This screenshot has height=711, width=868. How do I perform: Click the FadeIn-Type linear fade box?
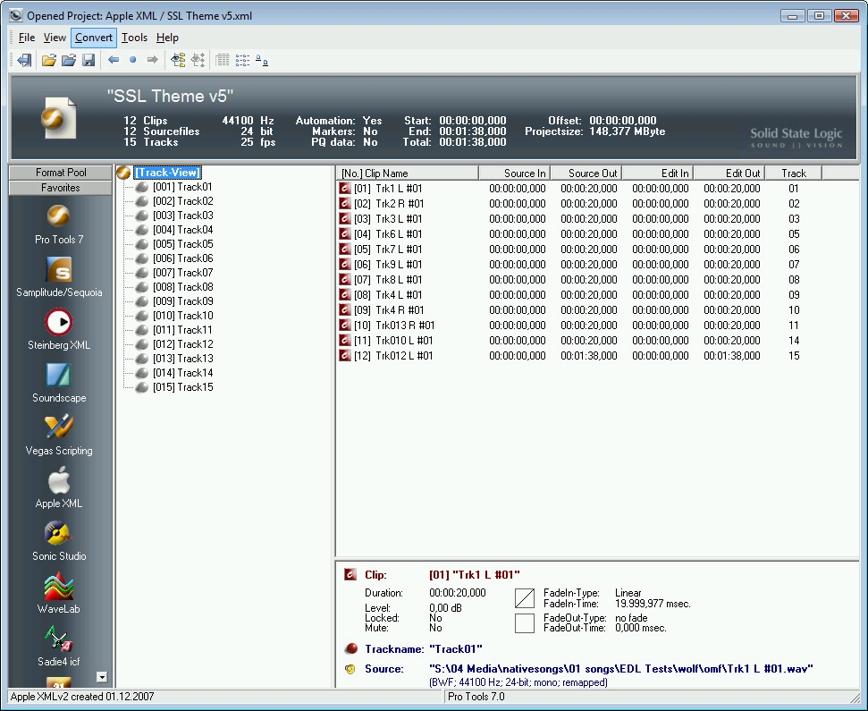(524, 598)
